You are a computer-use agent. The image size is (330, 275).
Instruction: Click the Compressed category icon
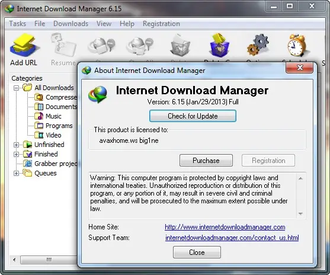pyautogui.click(x=39, y=97)
